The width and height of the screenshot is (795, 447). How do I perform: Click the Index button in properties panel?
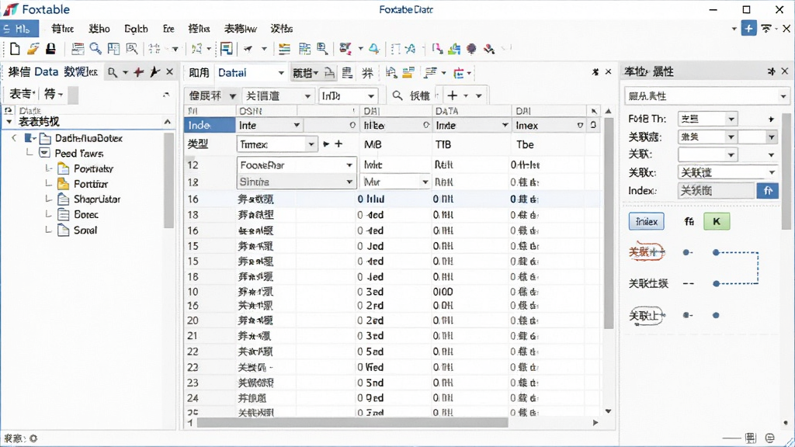647,221
